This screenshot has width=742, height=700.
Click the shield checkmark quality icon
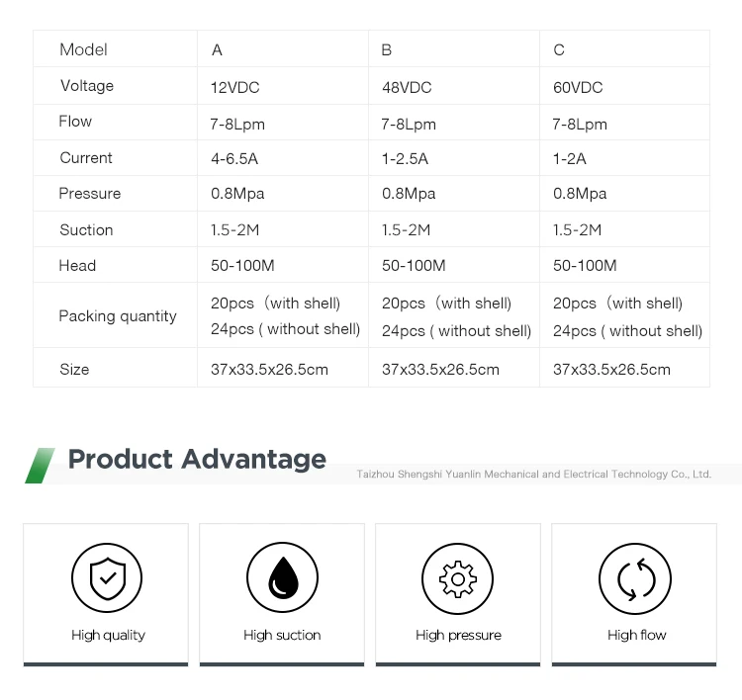tap(106, 578)
